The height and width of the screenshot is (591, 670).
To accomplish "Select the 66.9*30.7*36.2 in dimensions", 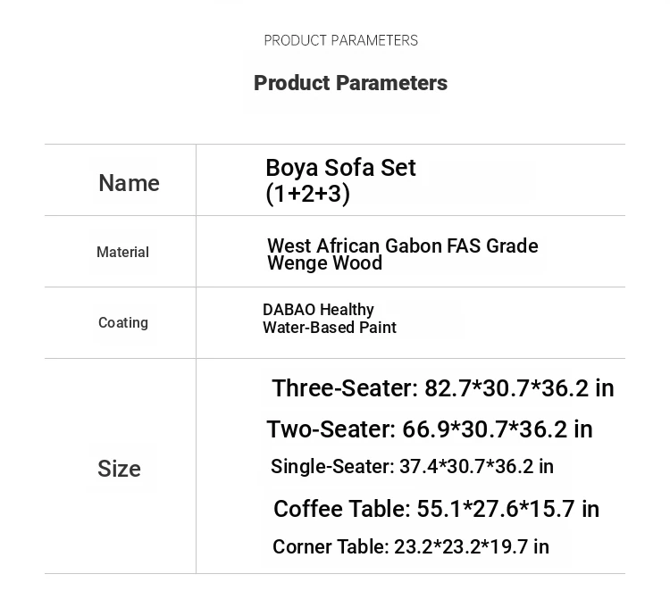I will tap(498, 429).
